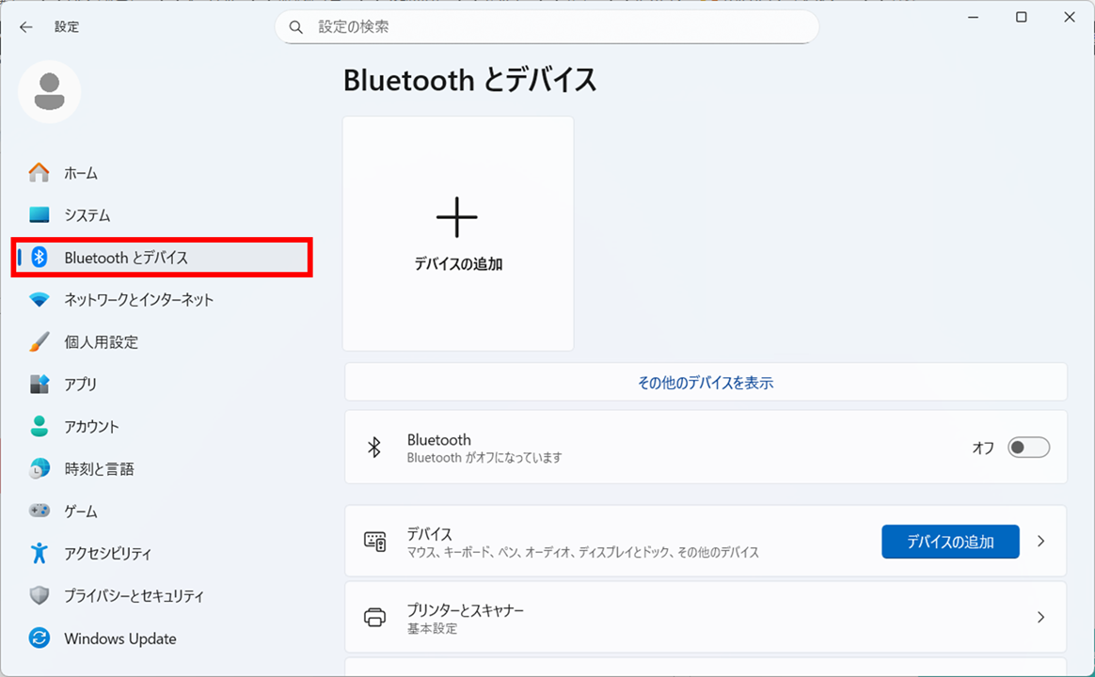Go to 時刻と言語 settings
This screenshot has width=1095, height=677.
coord(162,468)
